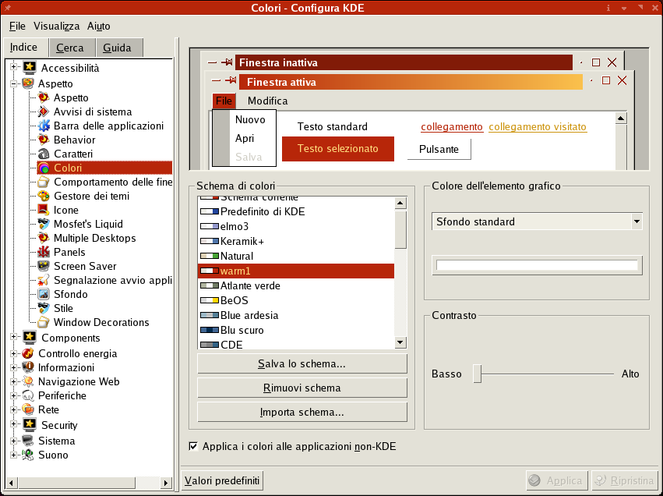Open the File menu
663x496 pixels.
coord(17,27)
